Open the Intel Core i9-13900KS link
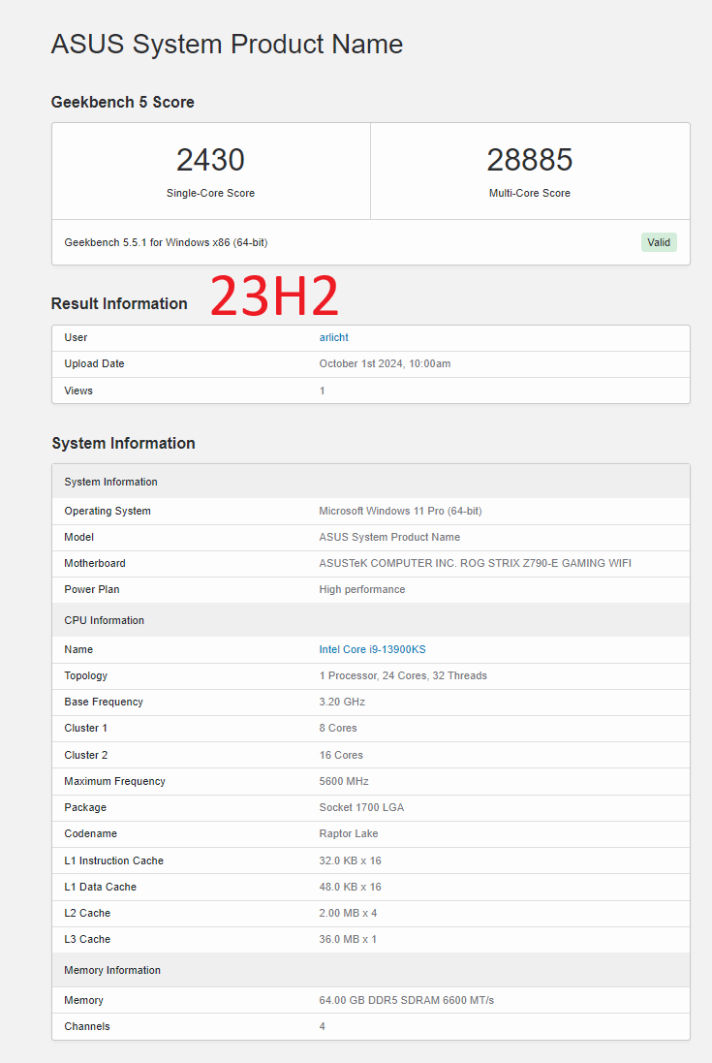This screenshot has height=1063, width=712. click(x=372, y=649)
